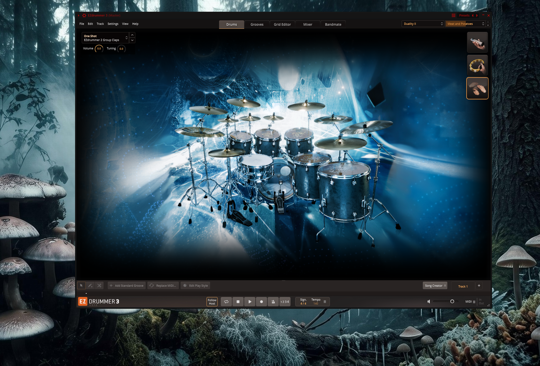
Task: Click the Song Creator button
Action: (x=435, y=286)
